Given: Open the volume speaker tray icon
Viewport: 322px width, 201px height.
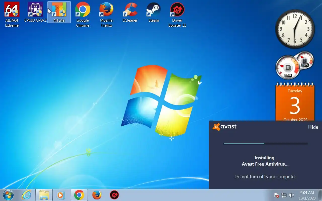Looking at the screenshot, I should [x=292, y=195].
